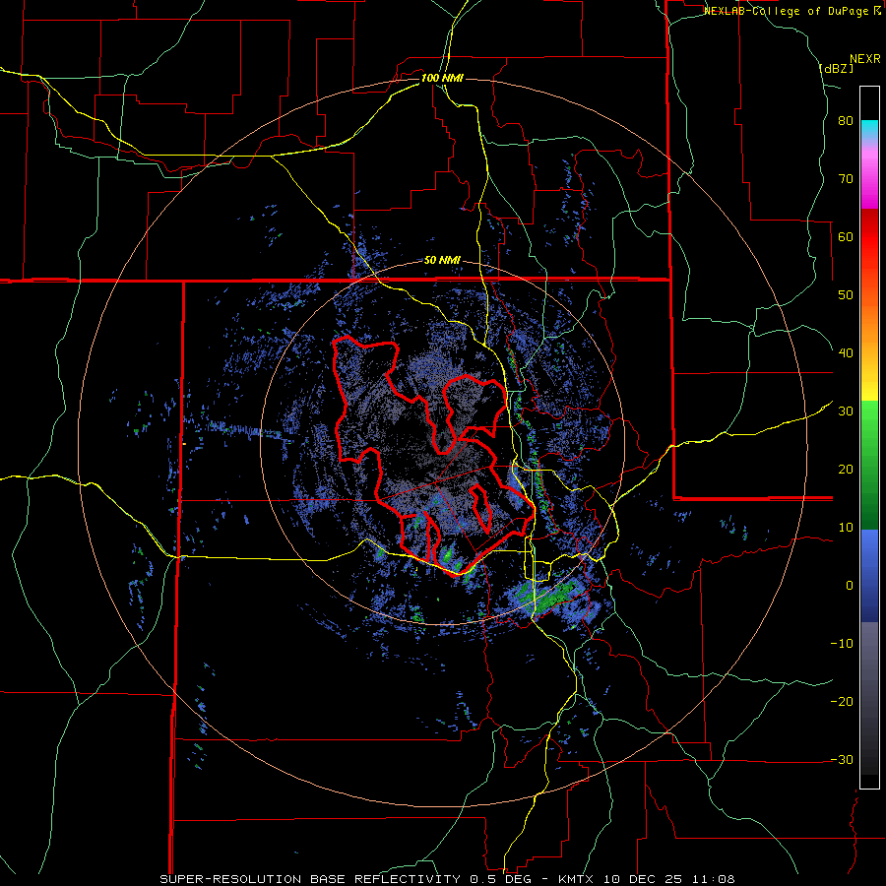Click the 10 value on the dBZ scale
This screenshot has width=886, height=886.
[x=846, y=528]
